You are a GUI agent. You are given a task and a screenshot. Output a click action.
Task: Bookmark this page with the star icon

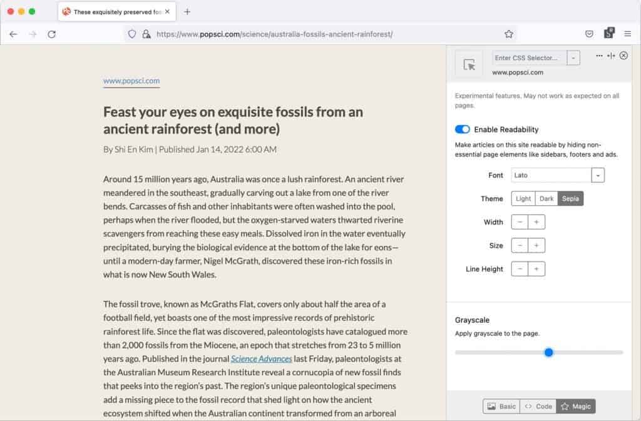[509, 34]
